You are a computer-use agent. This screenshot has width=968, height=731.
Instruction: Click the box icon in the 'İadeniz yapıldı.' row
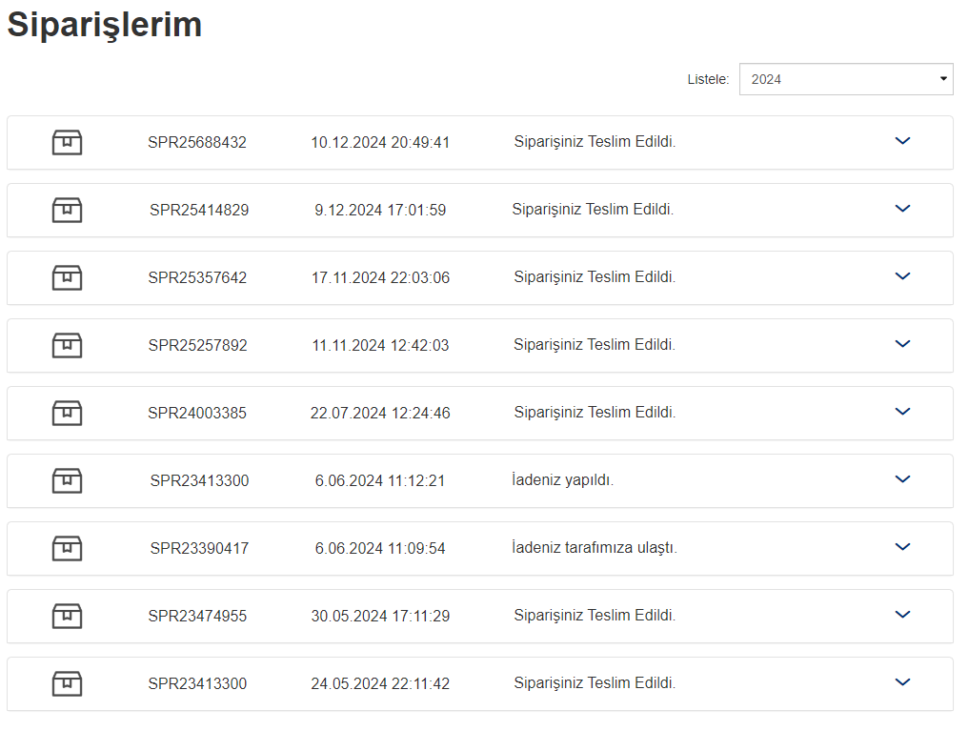tap(67, 480)
